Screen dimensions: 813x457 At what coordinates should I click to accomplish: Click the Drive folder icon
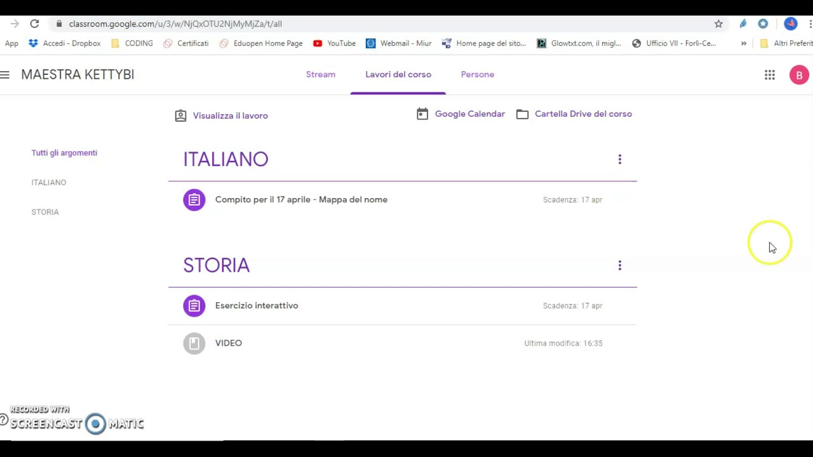tap(522, 114)
